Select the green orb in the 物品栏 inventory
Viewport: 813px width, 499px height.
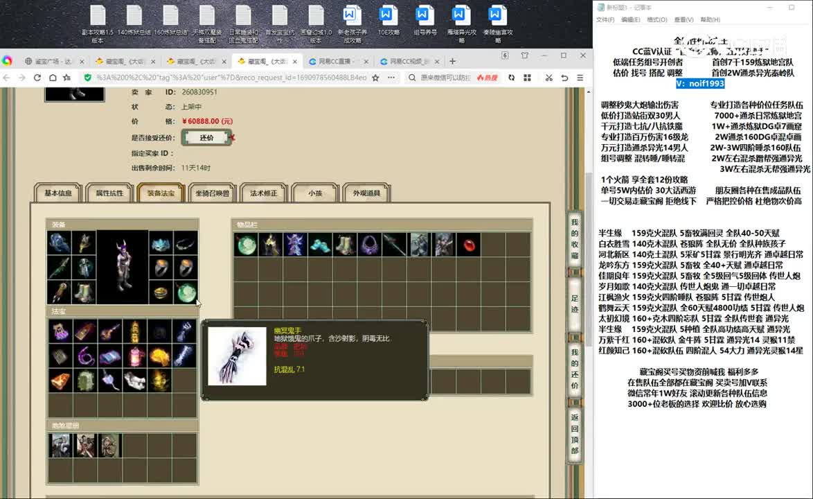point(247,245)
